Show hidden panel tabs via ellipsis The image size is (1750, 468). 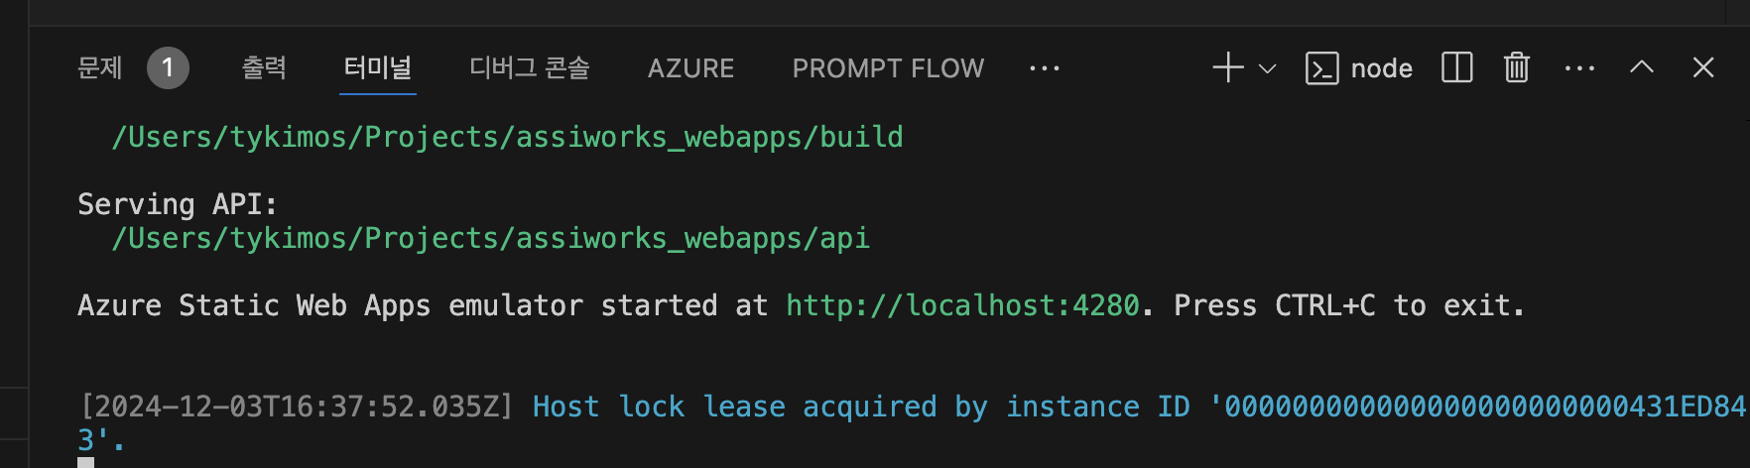[x=1045, y=68]
